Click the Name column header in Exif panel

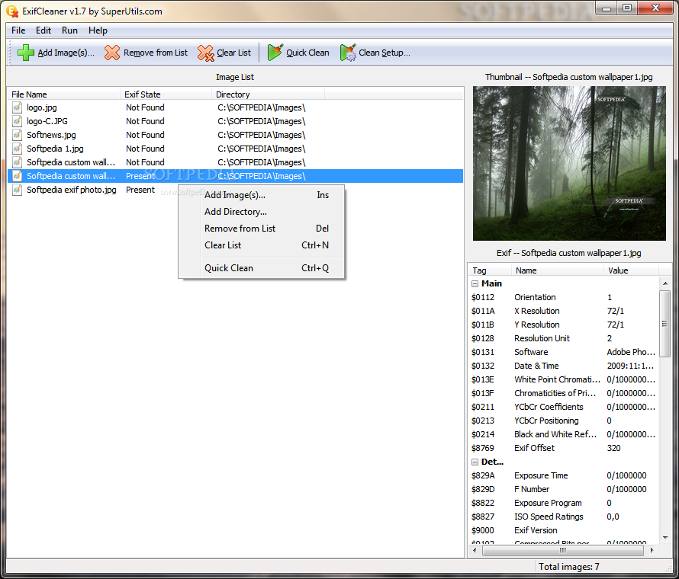[558, 270]
